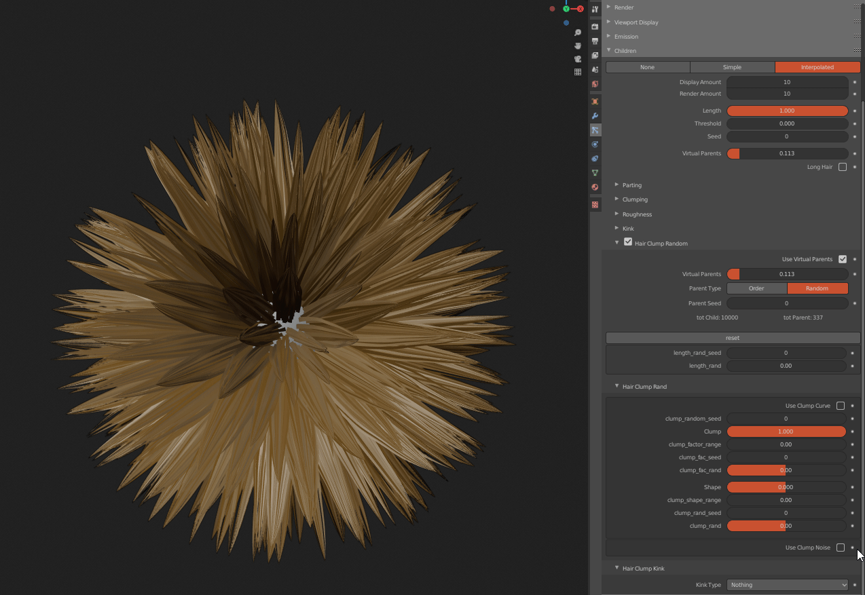Image resolution: width=865 pixels, height=595 pixels.
Task: Select Simple children type
Action: (732, 67)
